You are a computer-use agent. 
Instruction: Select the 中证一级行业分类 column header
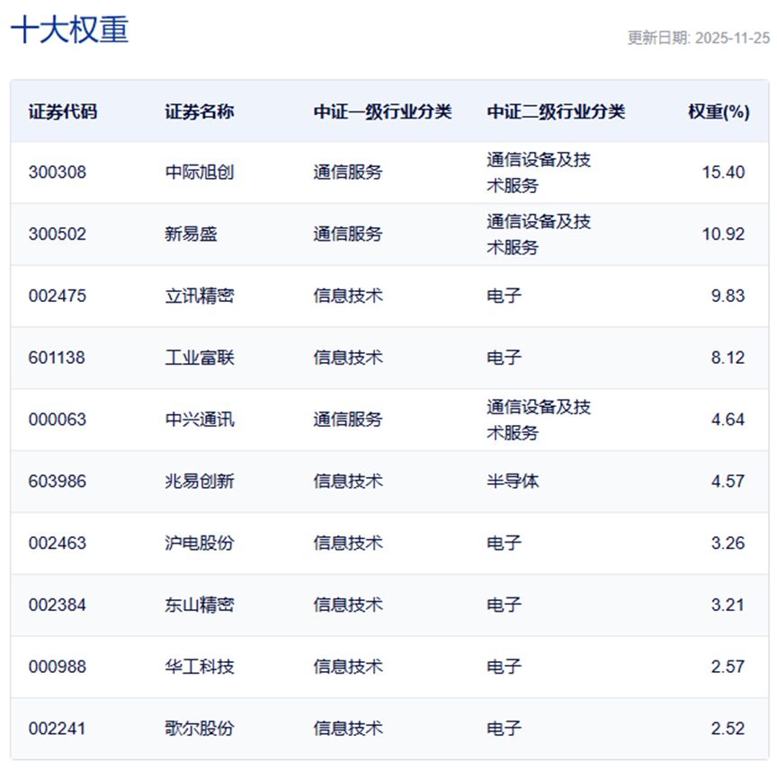pyautogui.click(x=382, y=111)
